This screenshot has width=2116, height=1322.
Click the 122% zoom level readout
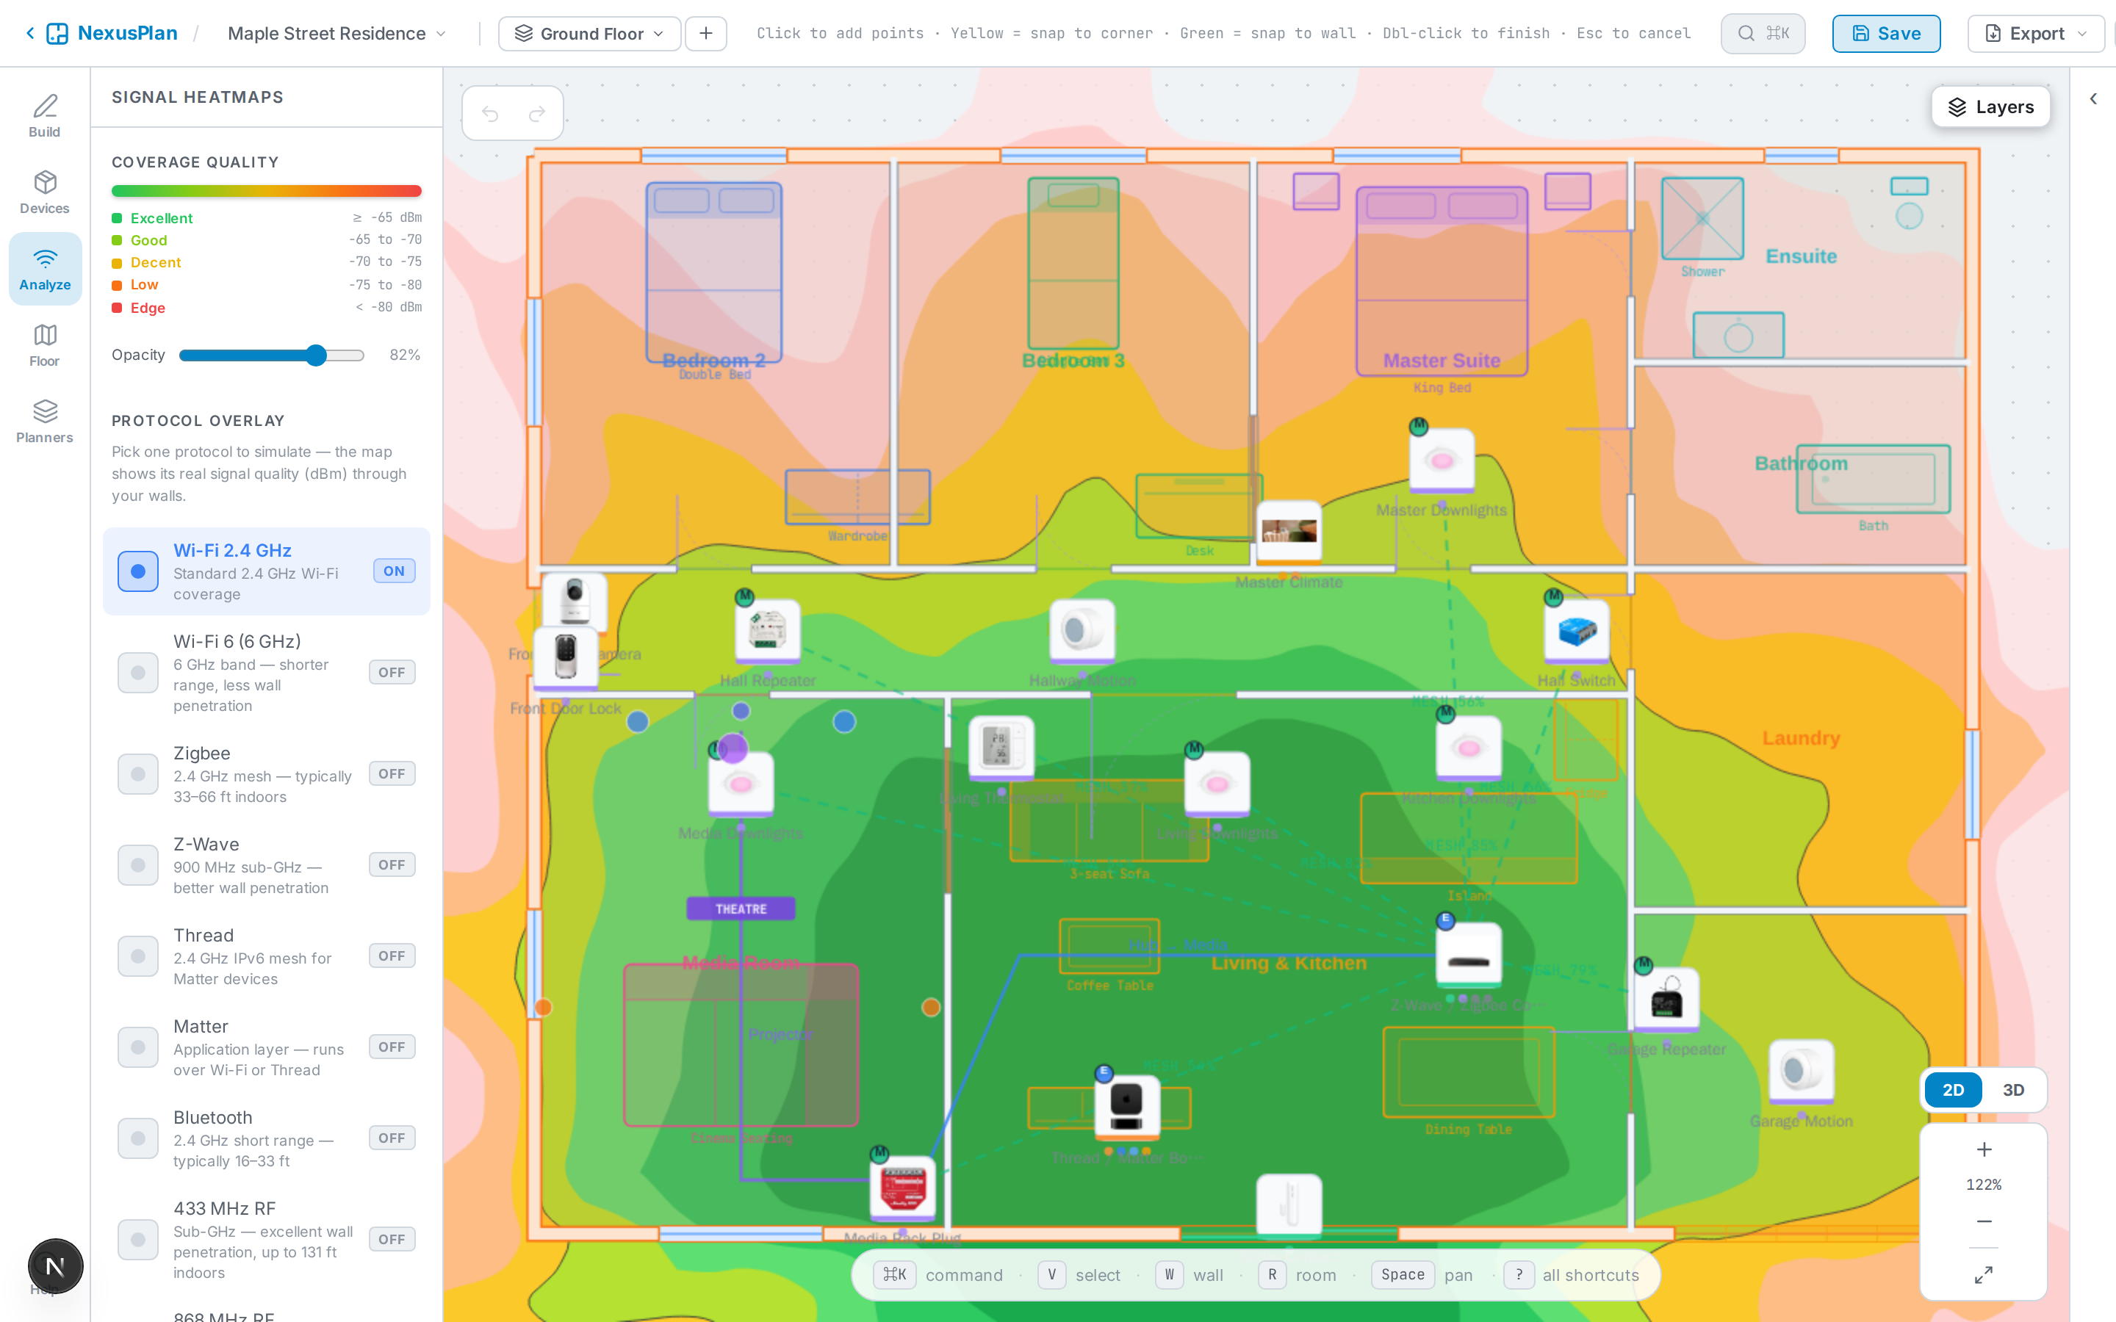(x=1984, y=1185)
